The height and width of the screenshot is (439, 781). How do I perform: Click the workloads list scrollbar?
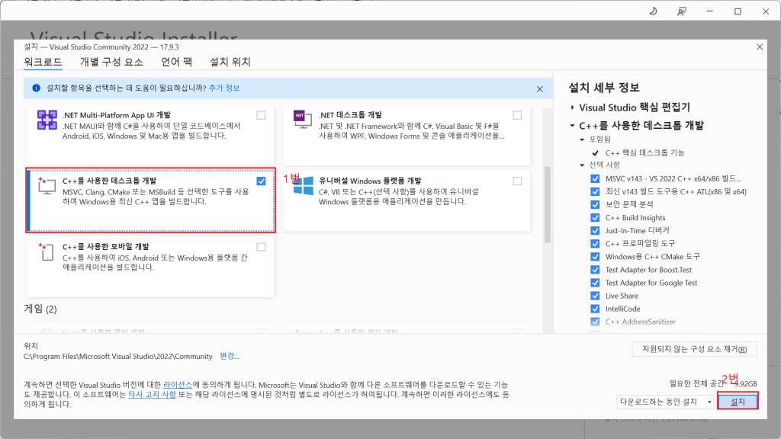point(548,204)
